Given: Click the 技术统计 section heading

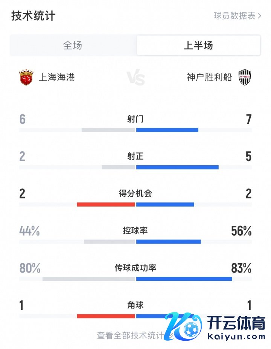Looking at the screenshot, I should 33,16.
